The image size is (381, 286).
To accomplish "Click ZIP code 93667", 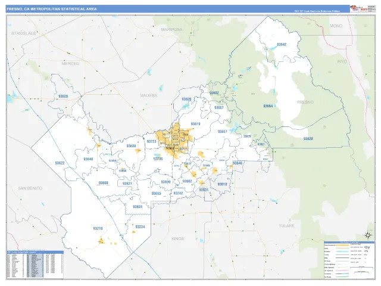I will click(x=218, y=107).
